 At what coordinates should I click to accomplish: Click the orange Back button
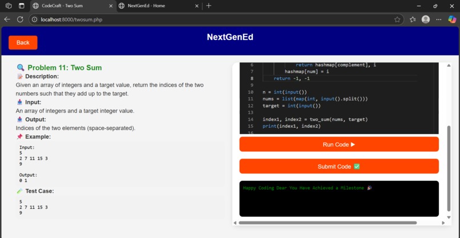pyautogui.click(x=23, y=43)
